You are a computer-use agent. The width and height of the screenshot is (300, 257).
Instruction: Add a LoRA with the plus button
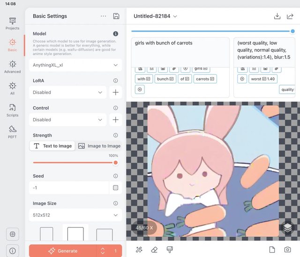[115, 92]
